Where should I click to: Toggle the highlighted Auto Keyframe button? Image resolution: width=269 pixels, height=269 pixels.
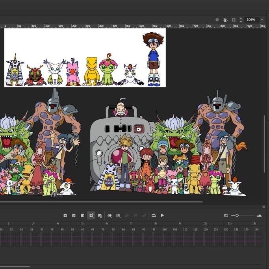coord(91,215)
